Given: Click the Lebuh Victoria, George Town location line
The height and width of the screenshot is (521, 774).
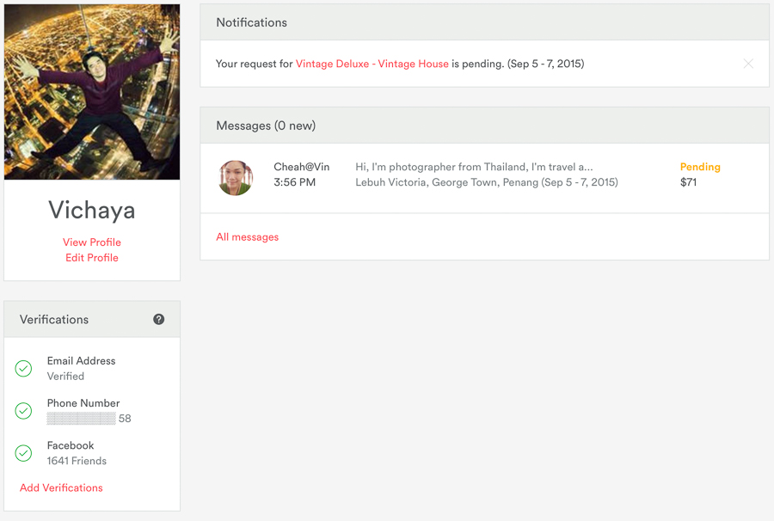Looking at the screenshot, I should tap(487, 182).
